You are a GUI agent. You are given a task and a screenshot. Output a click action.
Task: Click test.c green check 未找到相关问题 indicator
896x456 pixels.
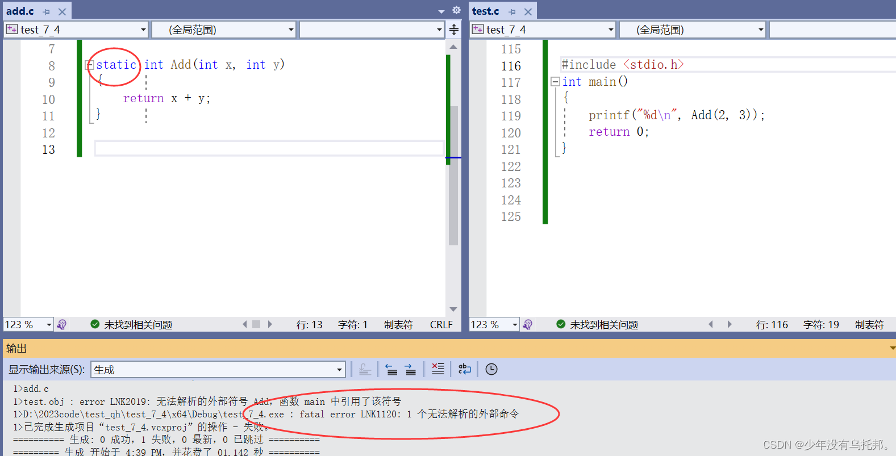(x=597, y=324)
